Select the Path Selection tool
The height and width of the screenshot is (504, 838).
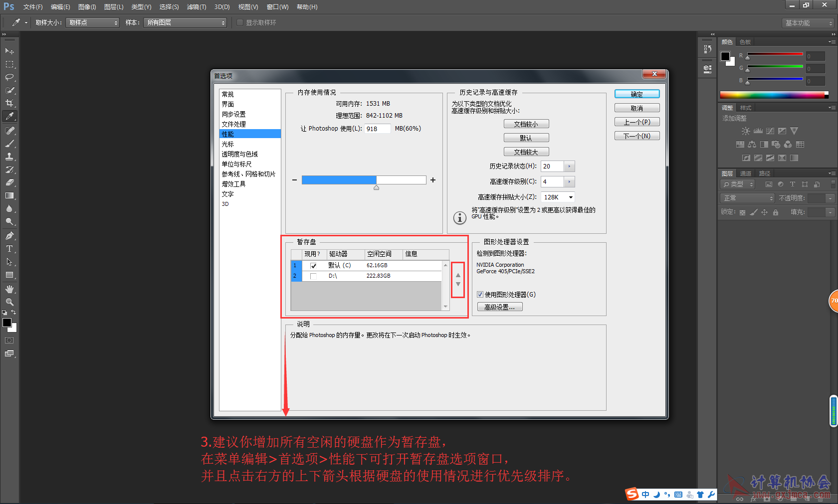pyautogui.click(x=9, y=262)
